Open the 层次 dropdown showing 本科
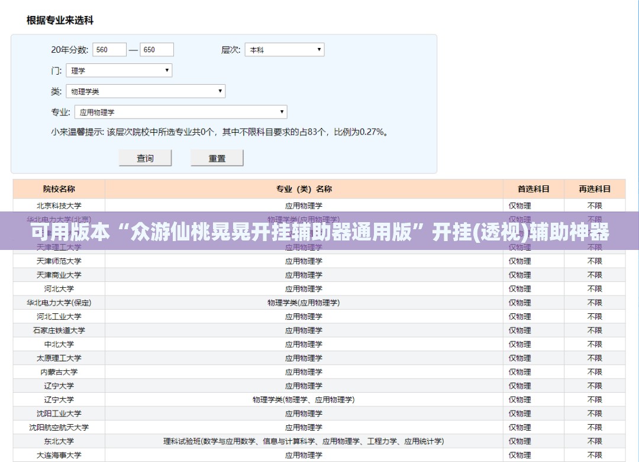This screenshot has width=639, height=462. click(x=285, y=50)
